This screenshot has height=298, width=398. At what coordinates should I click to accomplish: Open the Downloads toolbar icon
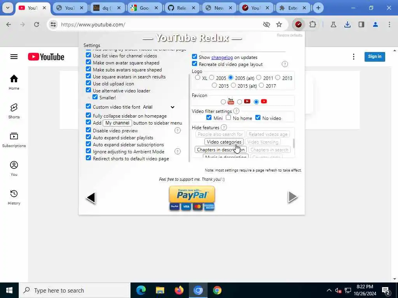tap(347, 24)
